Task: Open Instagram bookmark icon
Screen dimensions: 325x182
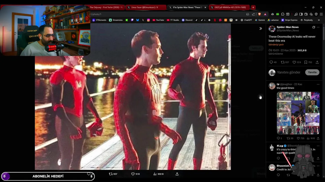Action: click(x=149, y=20)
